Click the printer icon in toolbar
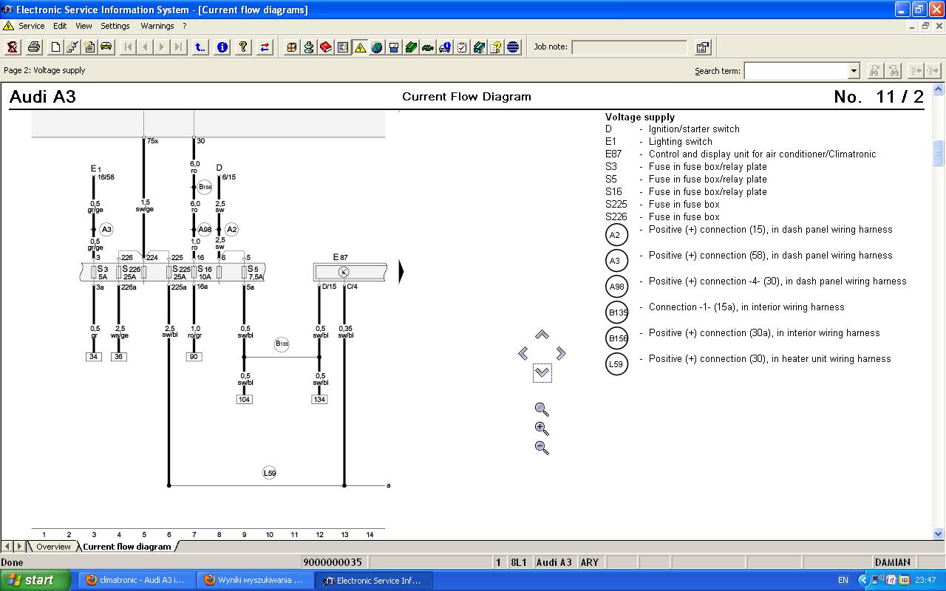The image size is (946, 591). tap(34, 47)
